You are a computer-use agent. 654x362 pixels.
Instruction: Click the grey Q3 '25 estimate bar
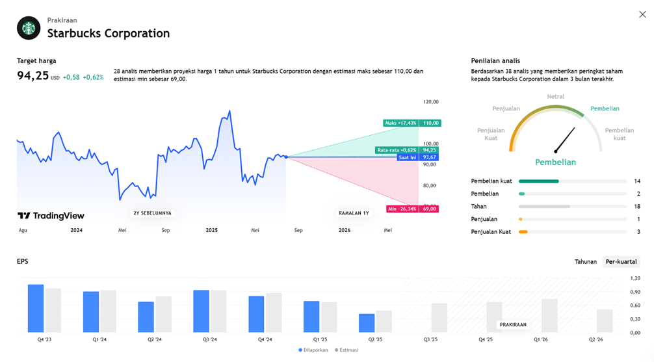click(439, 318)
